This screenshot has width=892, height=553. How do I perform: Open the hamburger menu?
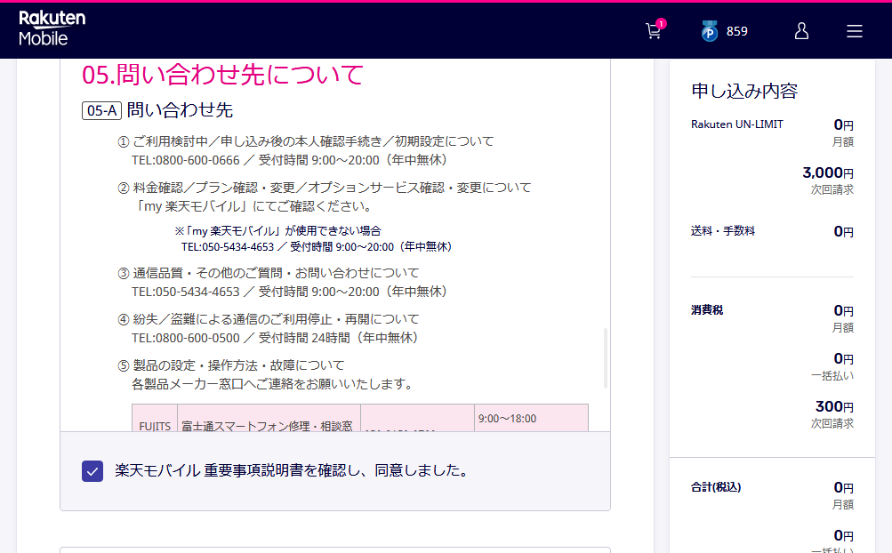854,31
